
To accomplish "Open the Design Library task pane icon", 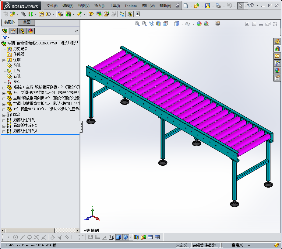I will (x=277, y=49).
